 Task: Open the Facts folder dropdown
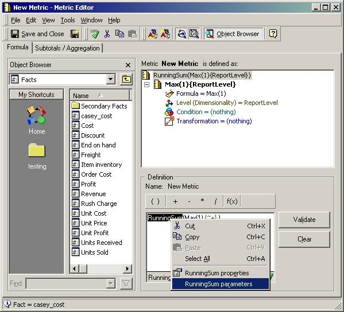111,79
